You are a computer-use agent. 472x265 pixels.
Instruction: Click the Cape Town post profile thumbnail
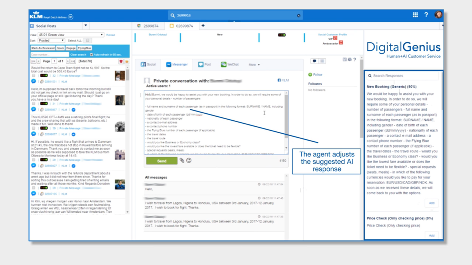point(119,75)
